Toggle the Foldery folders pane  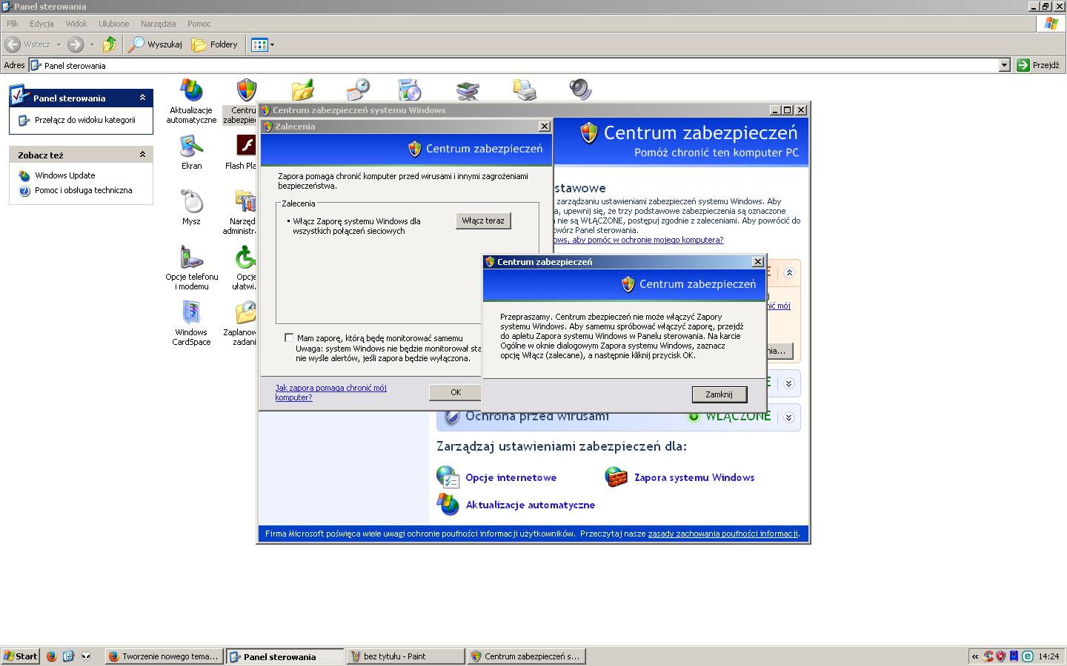tap(215, 44)
